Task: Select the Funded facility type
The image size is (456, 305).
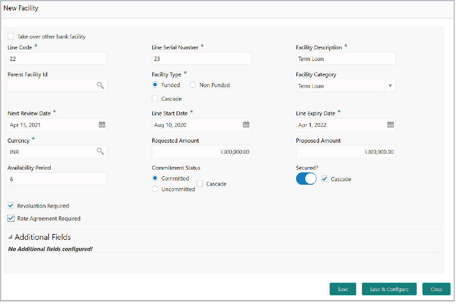Action: (x=155, y=85)
